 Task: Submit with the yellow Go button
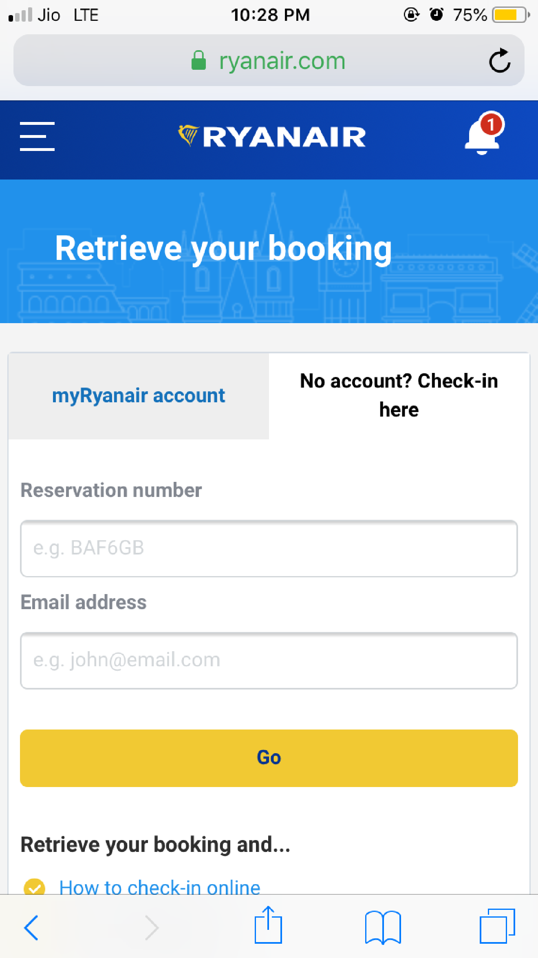(269, 758)
